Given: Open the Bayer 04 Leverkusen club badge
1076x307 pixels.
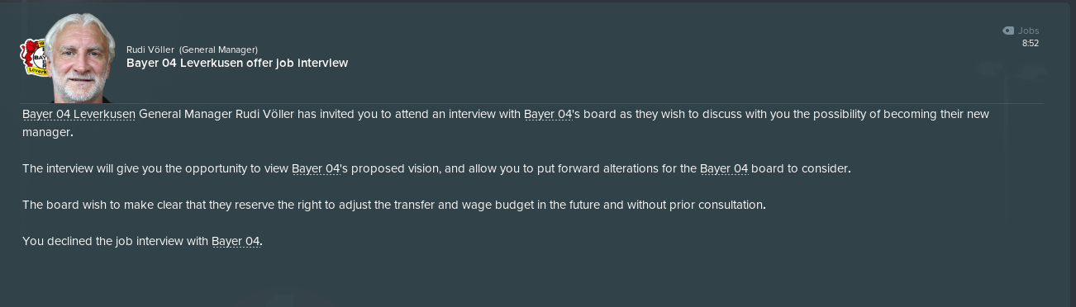Looking at the screenshot, I should 33,58.
